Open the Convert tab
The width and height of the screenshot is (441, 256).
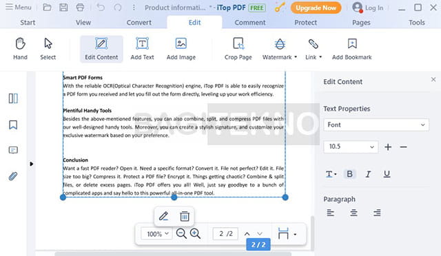[x=139, y=23]
